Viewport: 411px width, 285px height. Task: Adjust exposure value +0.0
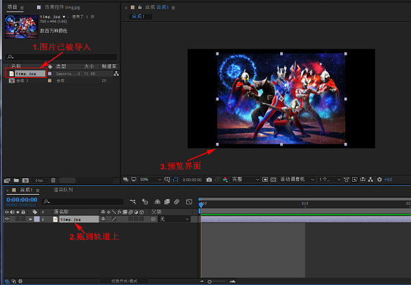[x=388, y=180]
